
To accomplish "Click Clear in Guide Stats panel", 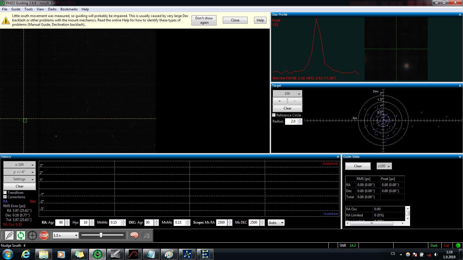I will pyautogui.click(x=358, y=166).
